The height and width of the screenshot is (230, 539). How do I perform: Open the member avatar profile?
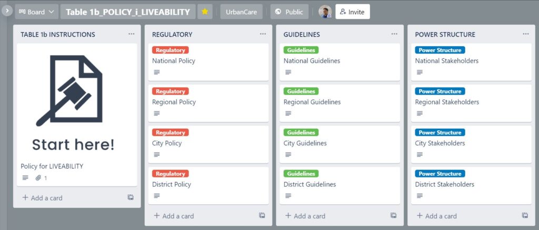tap(325, 12)
